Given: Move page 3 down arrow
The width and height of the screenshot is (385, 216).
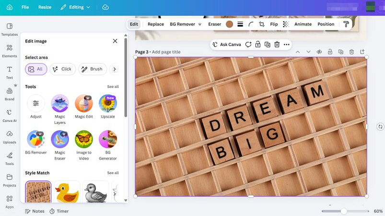Looking at the screenshot, I should (308, 52).
